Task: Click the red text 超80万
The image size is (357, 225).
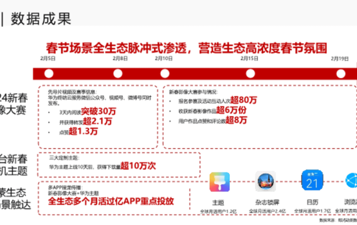Action: [244, 100]
